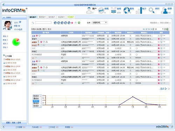Click the pin icon at the status bar's right end
The width and height of the screenshot is (175, 131).
coord(172,127)
